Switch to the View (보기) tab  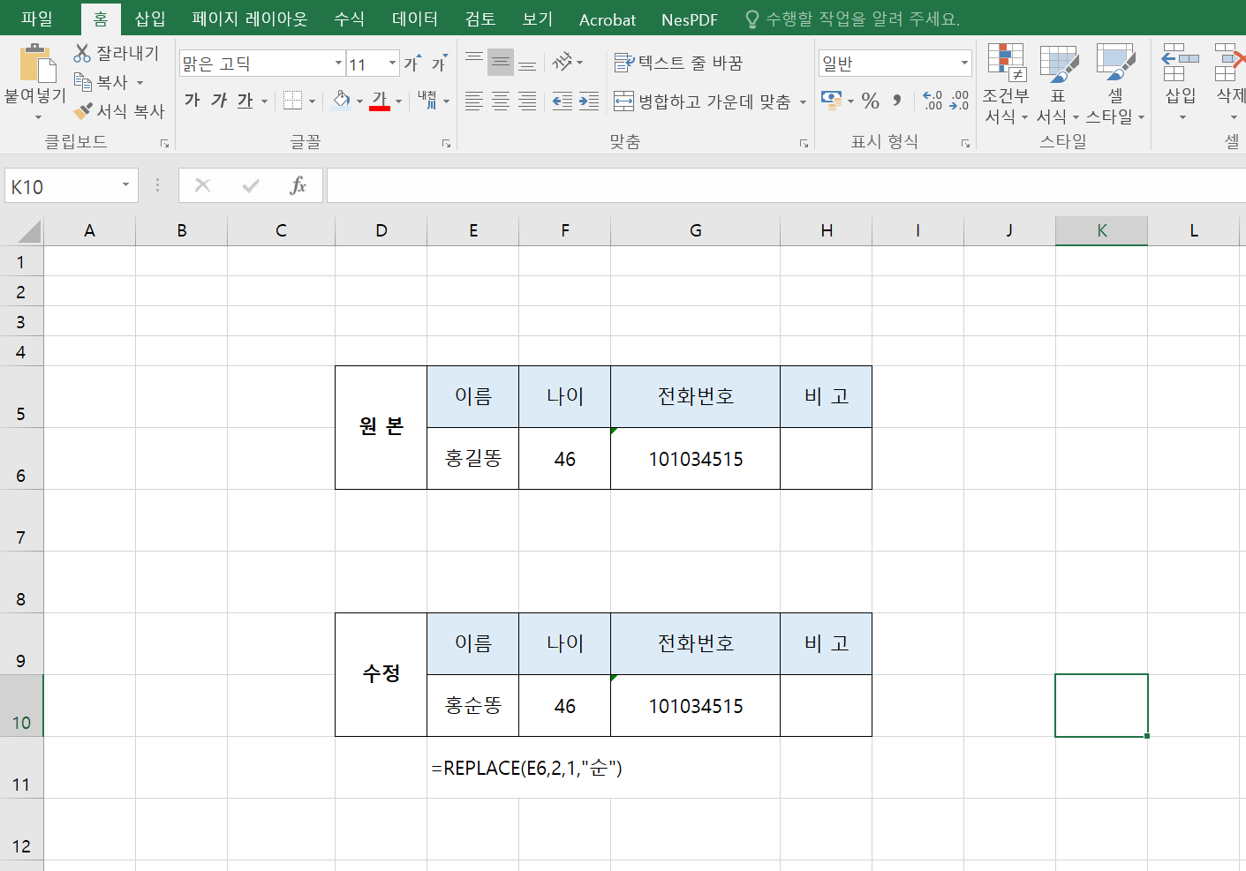(x=537, y=19)
